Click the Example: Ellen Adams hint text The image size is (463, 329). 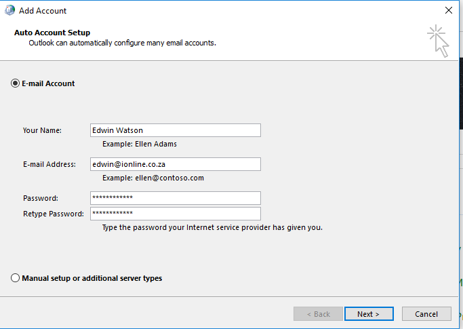point(140,144)
